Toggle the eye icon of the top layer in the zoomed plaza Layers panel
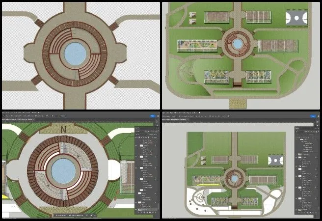This screenshot has height=221, width=322. click(x=137, y=146)
